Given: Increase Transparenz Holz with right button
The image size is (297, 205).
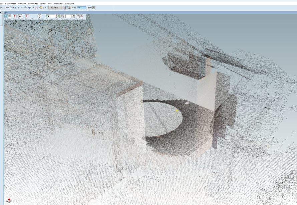Looking at the screenshot, I should (x=58, y=16).
